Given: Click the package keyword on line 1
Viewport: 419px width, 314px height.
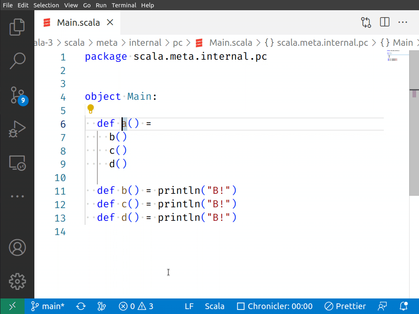Looking at the screenshot, I should pos(106,56).
